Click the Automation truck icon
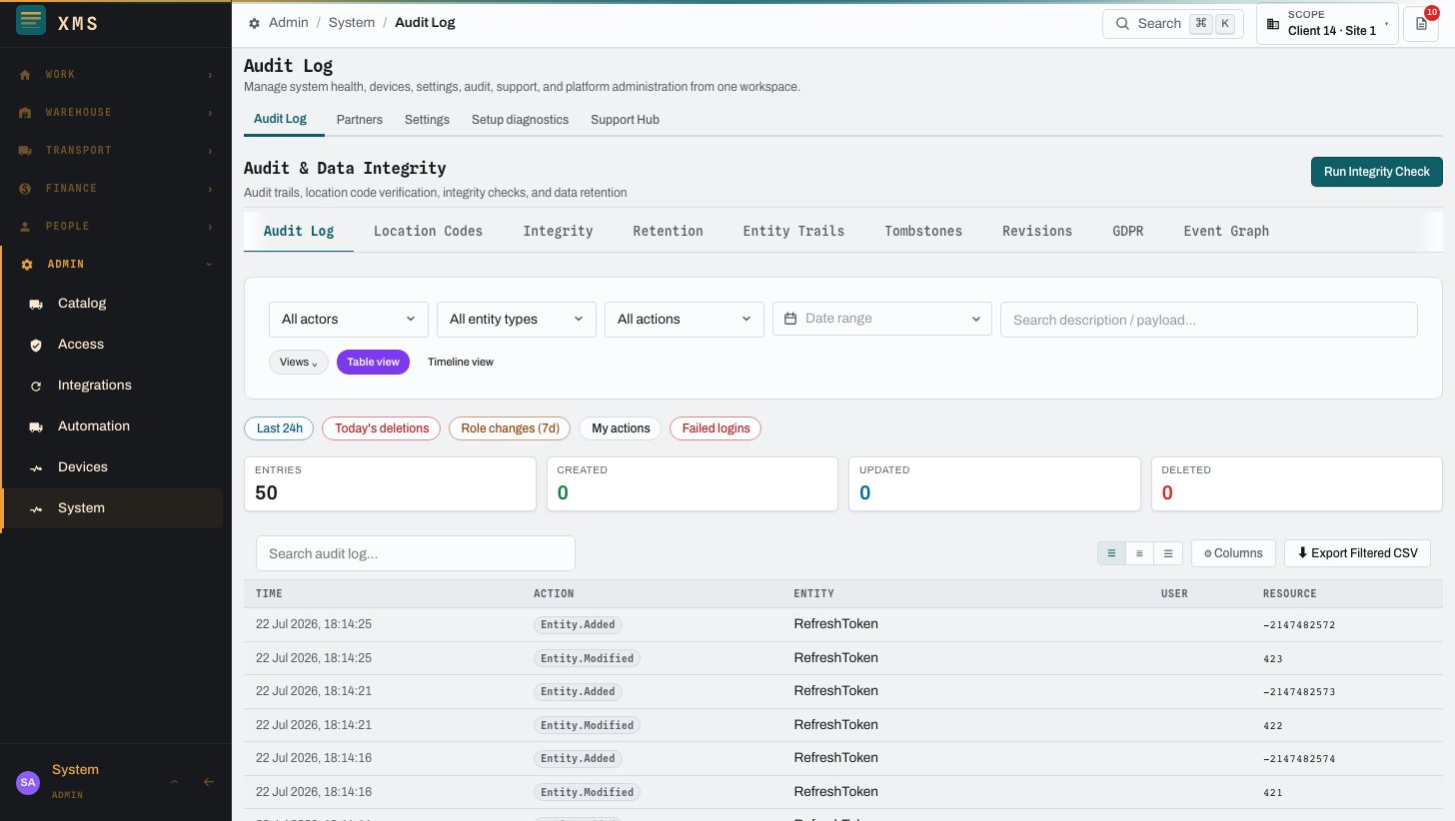This screenshot has height=821, width=1455. 36,426
